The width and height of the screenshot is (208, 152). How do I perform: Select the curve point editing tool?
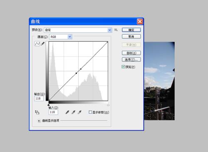[x=37, y=44]
